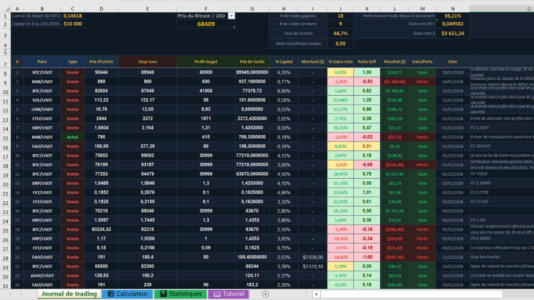Go to the Tutoriel sheet tab

pos(228,294)
